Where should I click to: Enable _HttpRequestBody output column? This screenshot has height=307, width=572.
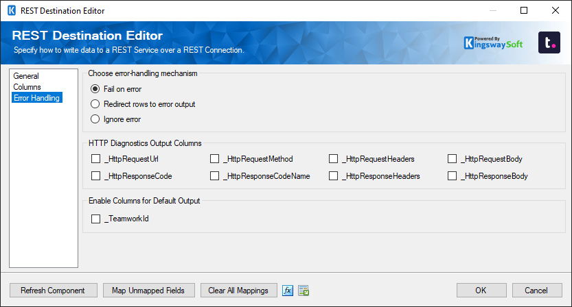pos(452,159)
